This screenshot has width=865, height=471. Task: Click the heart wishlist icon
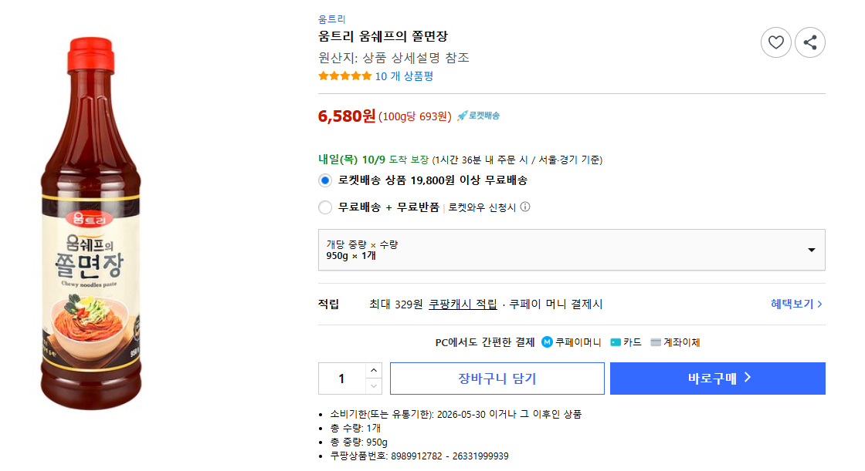(x=775, y=42)
